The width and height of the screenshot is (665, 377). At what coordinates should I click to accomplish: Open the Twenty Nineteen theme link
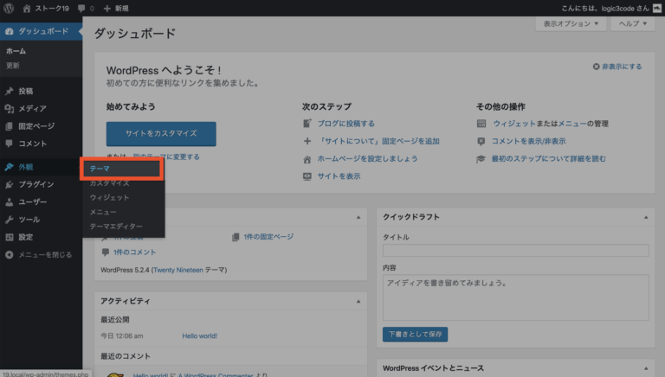click(x=178, y=270)
